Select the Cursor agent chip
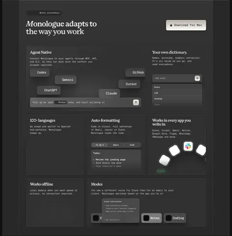This screenshot has width=232, height=236. (130, 84)
